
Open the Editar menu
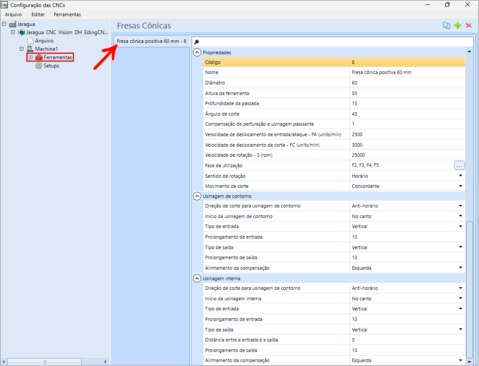pyautogui.click(x=38, y=14)
